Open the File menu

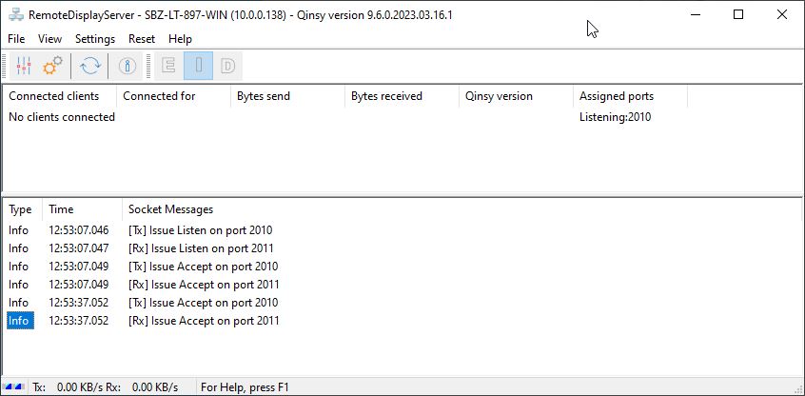pos(16,39)
